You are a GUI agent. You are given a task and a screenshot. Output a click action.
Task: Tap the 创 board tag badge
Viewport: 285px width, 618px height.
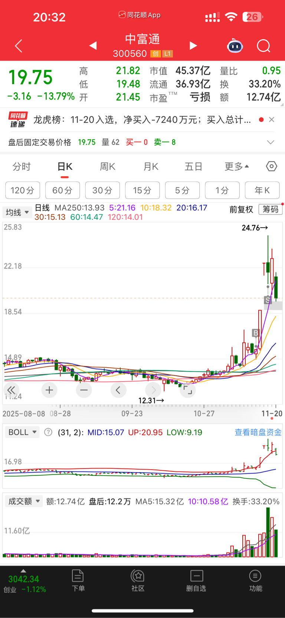coord(155,54)
